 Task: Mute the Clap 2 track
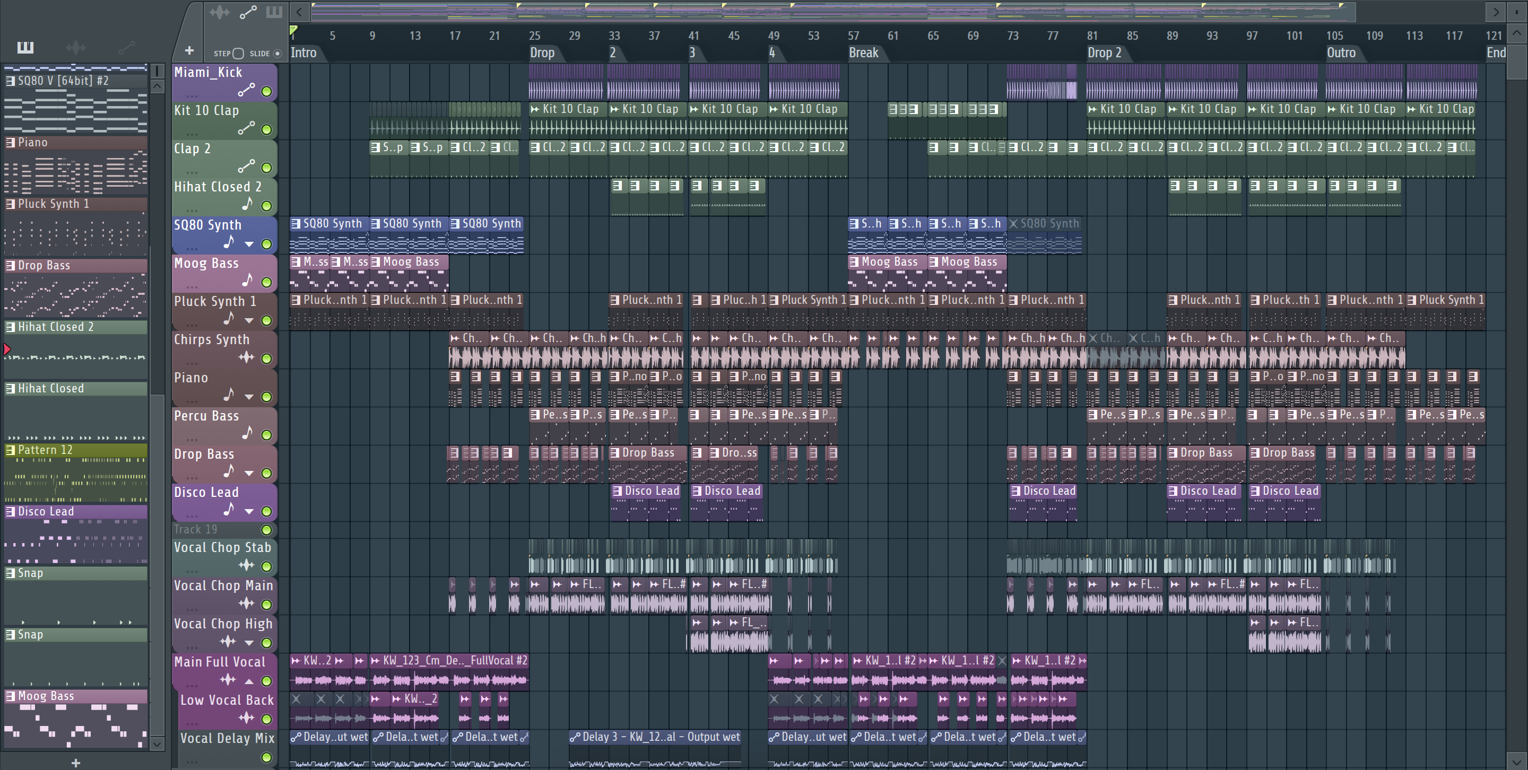click(x=267, y=168)
